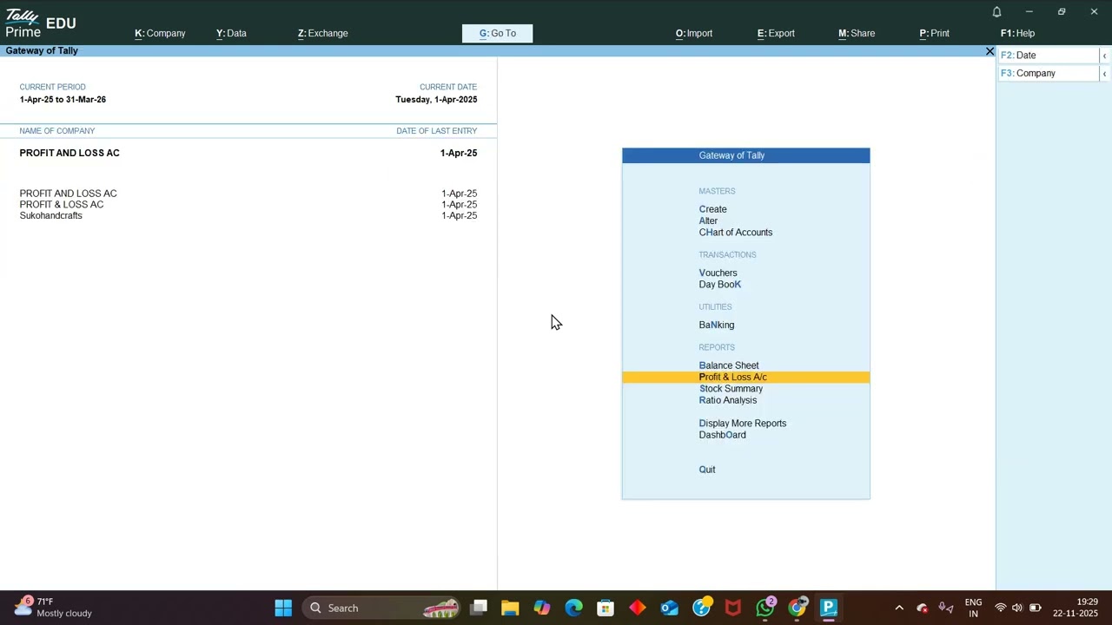Expand the arrow beside F2: Date

[x=1104, y=56]
